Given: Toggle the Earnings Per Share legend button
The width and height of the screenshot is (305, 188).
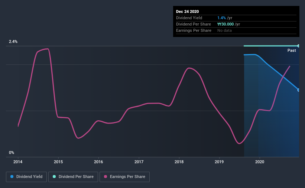Looking at the screenshot, I should click(x=124, y=177).
